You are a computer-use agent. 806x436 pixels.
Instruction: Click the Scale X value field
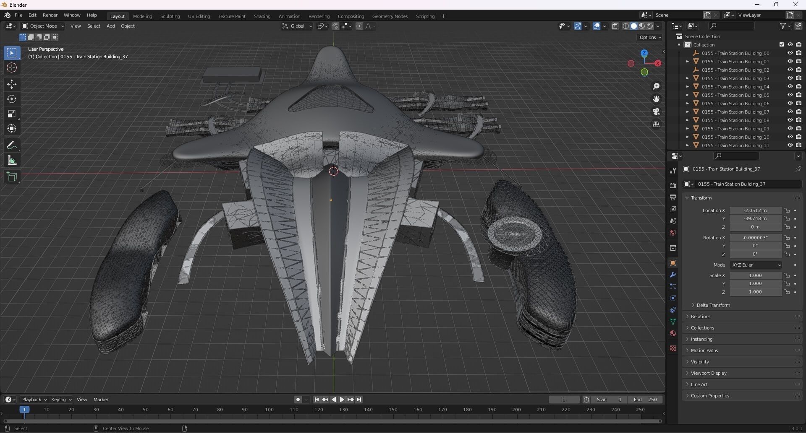click(755, 275)
